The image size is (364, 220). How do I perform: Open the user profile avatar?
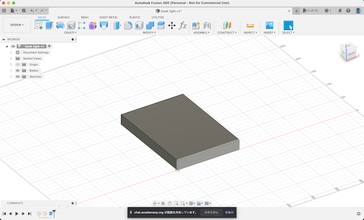tap(358, 11)
